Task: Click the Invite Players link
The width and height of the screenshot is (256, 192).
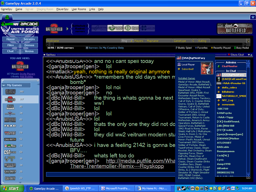Action: coord(28,74)
